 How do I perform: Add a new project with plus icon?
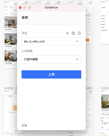(x=67, y=33)
